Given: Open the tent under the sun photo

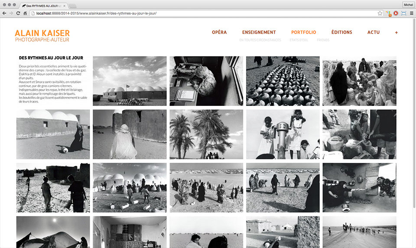Looking at the screenshot, I should [53, 232].
